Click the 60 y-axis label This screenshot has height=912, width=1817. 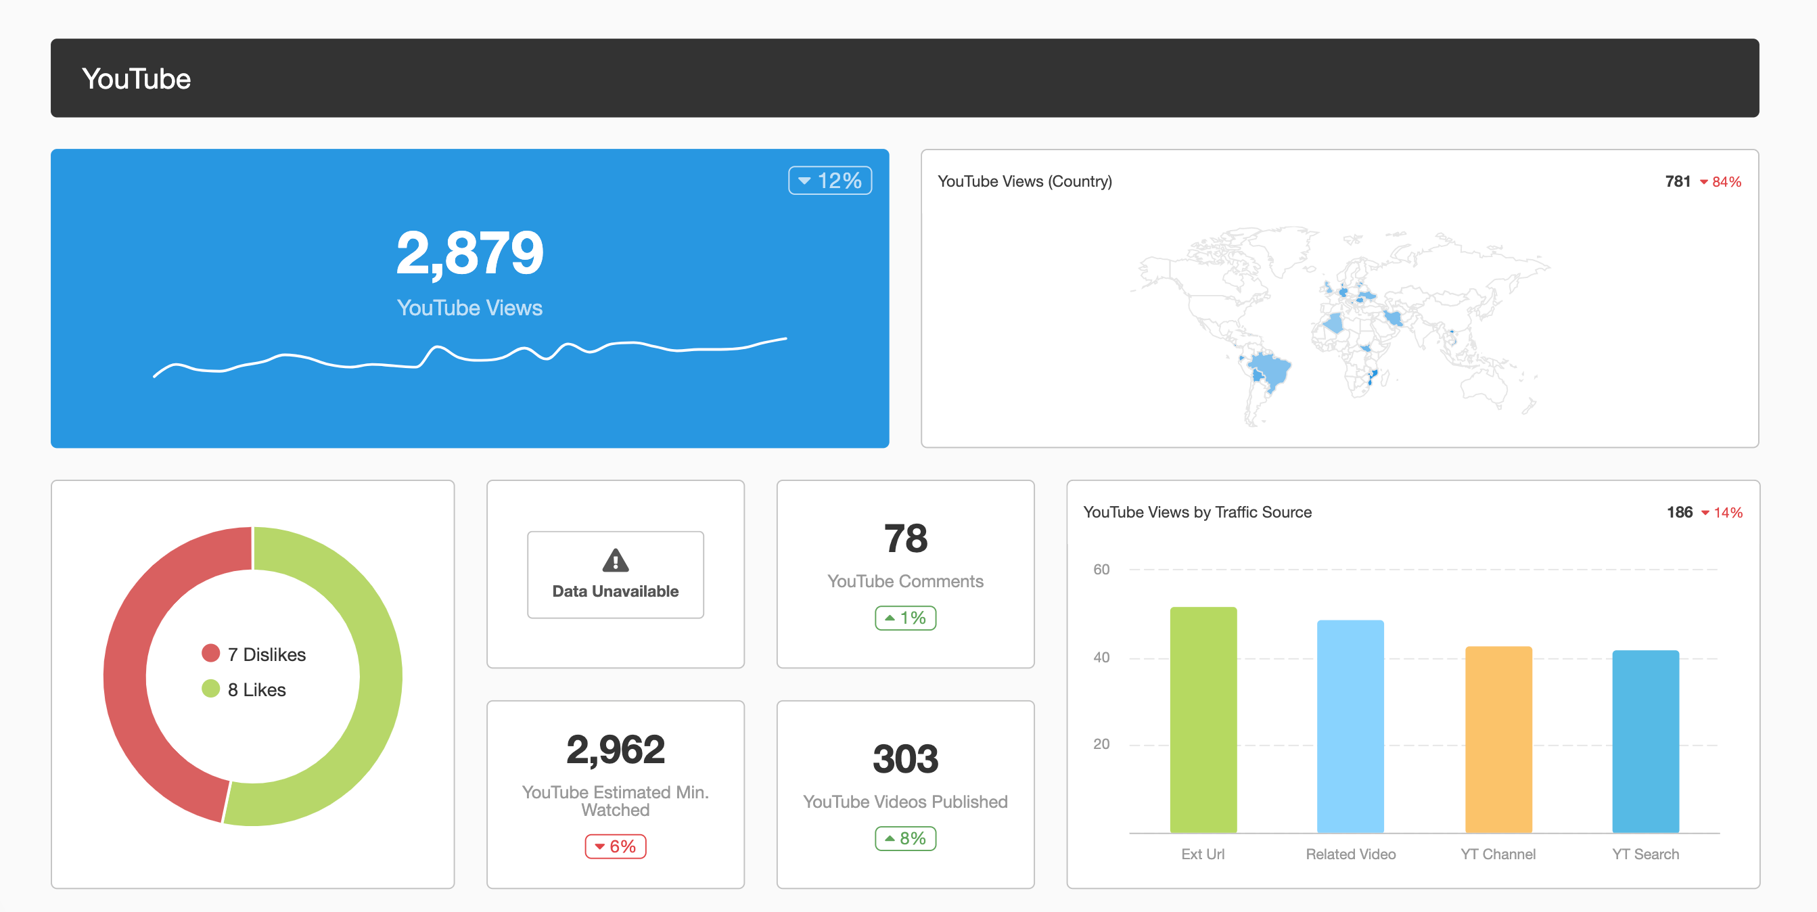[1101, 569]
